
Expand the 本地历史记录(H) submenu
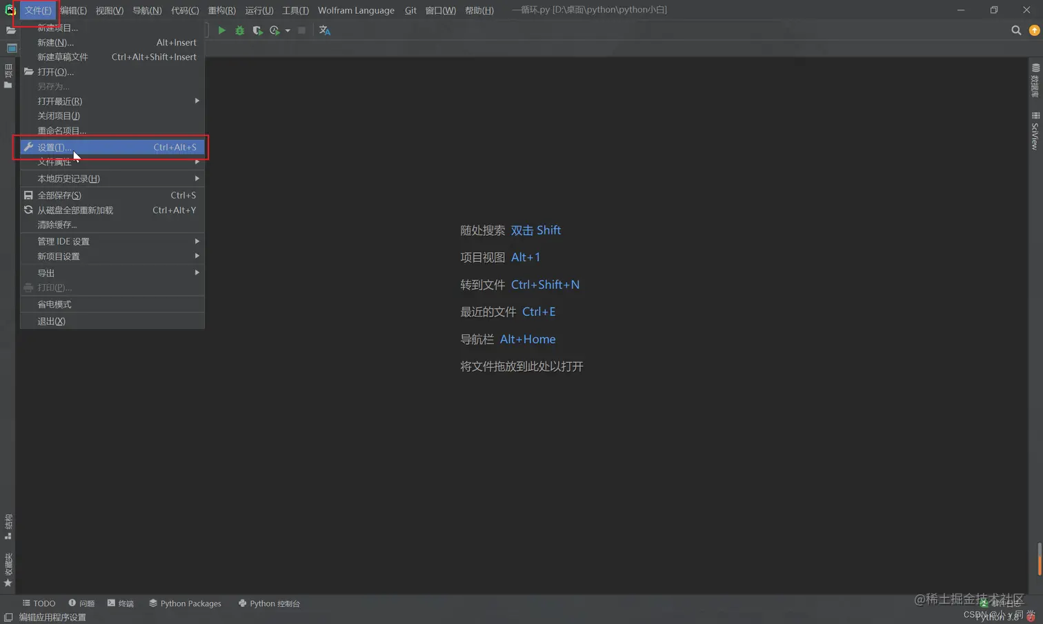[112, 179]
